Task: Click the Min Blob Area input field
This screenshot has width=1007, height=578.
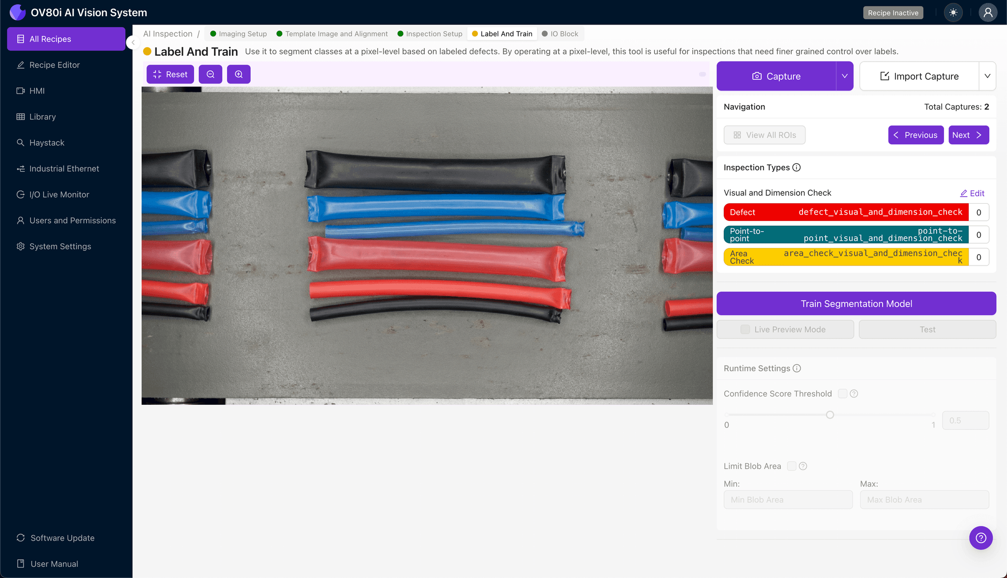Action: (788, 499)
